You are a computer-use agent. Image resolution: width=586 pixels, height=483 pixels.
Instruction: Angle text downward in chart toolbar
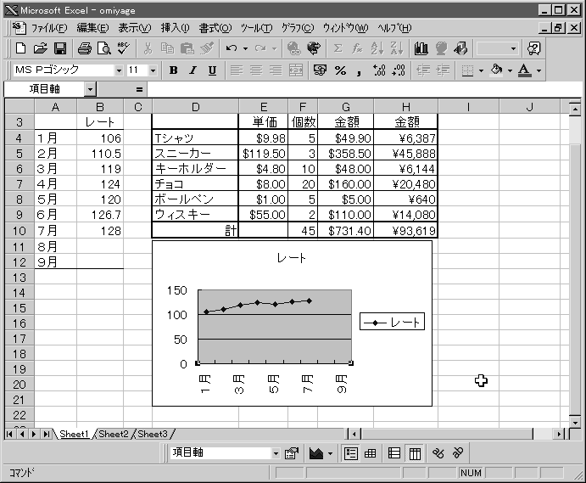click(438, 453)
